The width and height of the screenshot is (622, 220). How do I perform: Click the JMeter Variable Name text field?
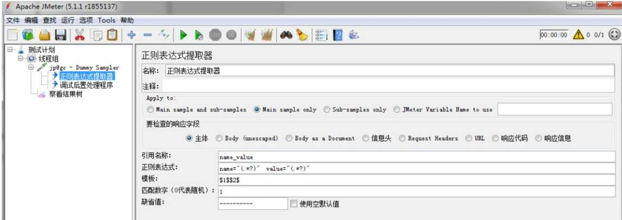click(x=554, y=110)
